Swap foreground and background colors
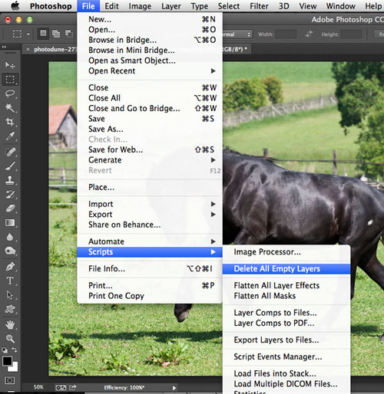The height and width of the screenshot is (394, 384). 15,350
